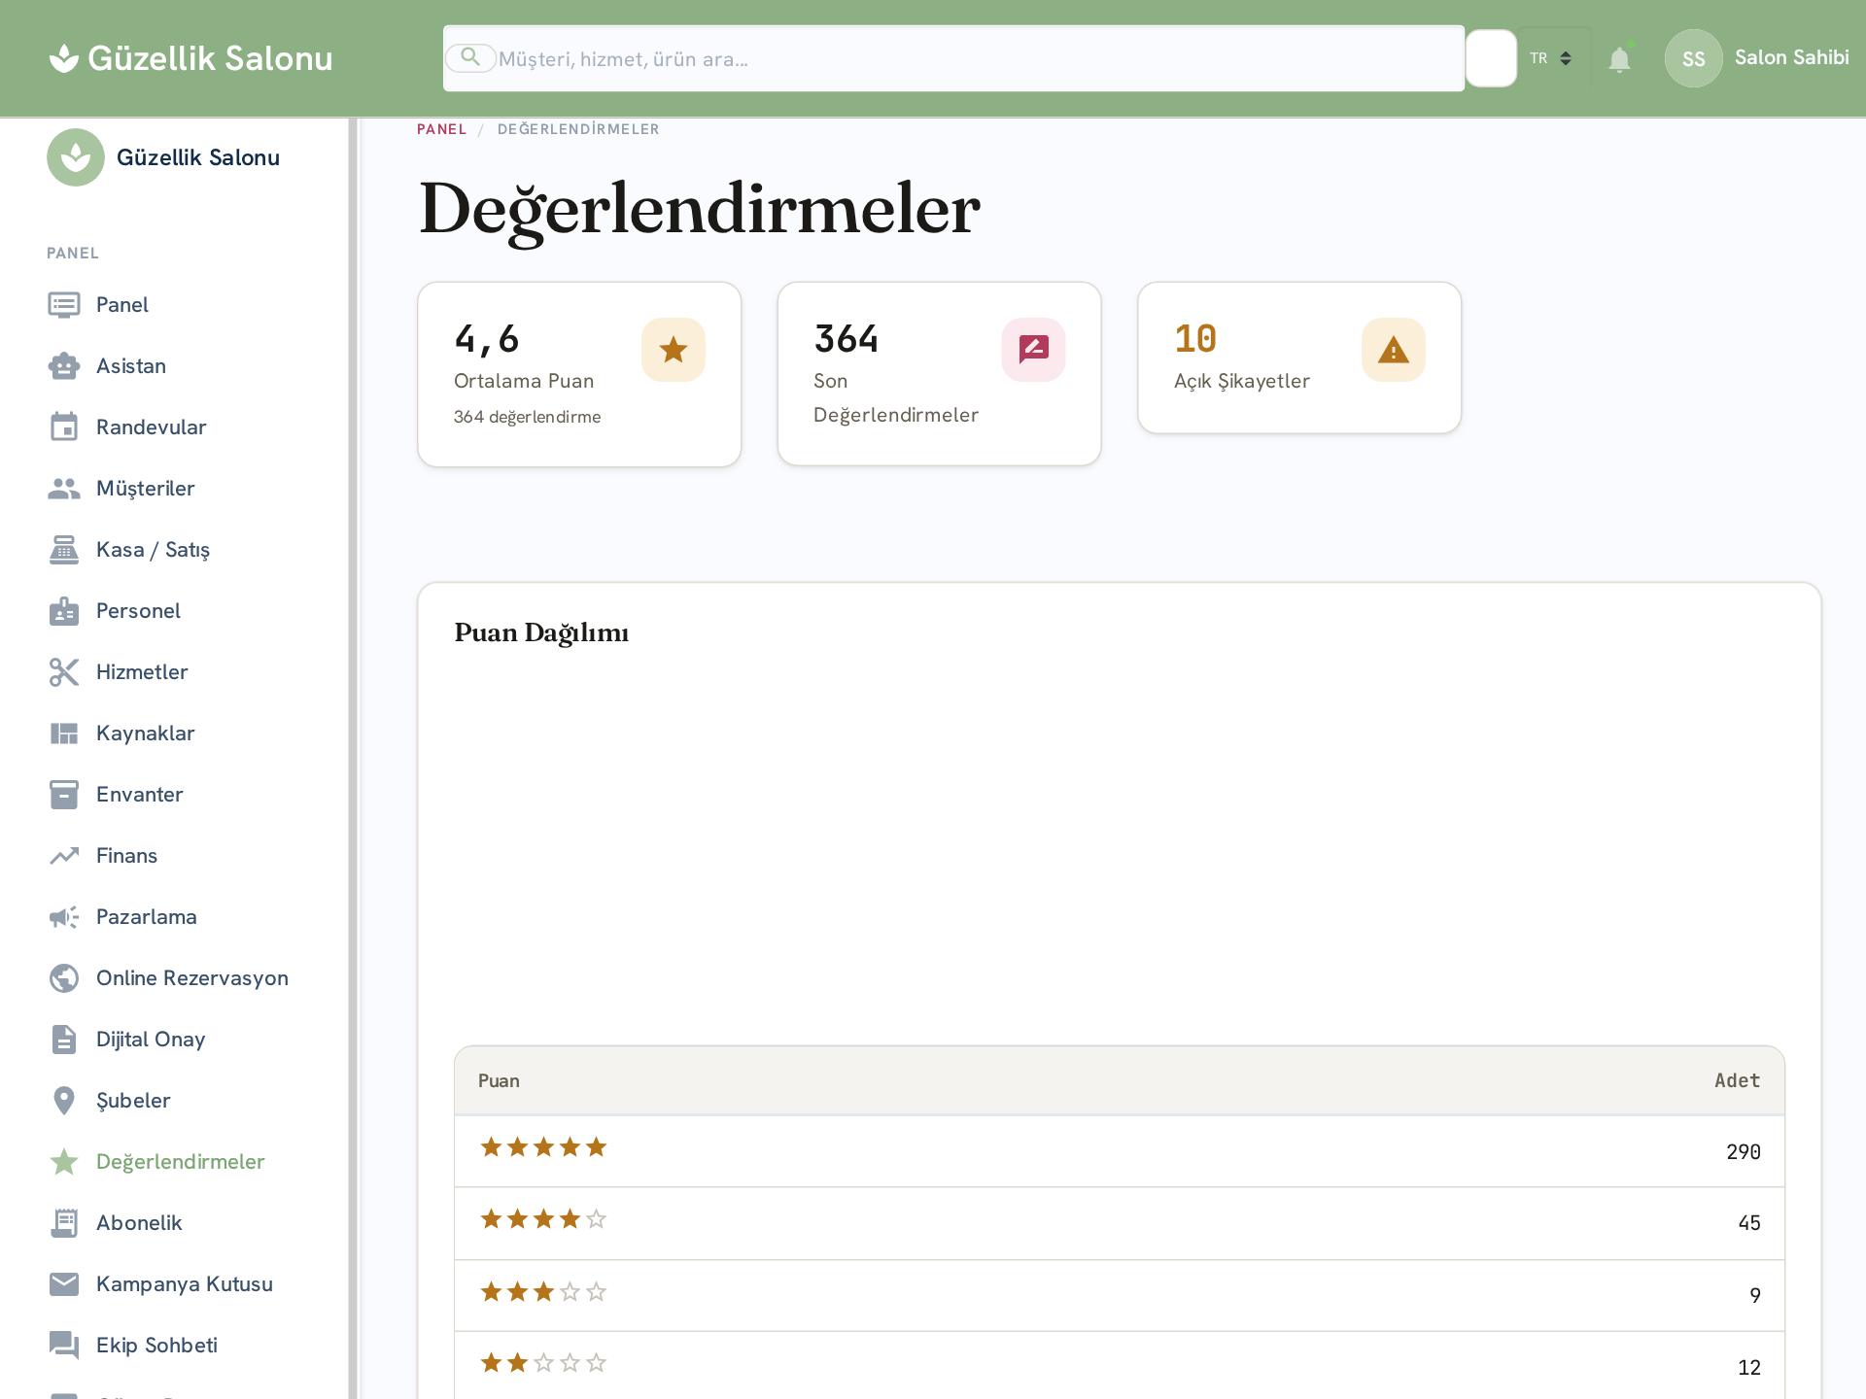Click the Ekip Sohbeti chat icon
Image resolution: width=1866 pixels, height=1399 pixels.
[x=64, y=1346]
